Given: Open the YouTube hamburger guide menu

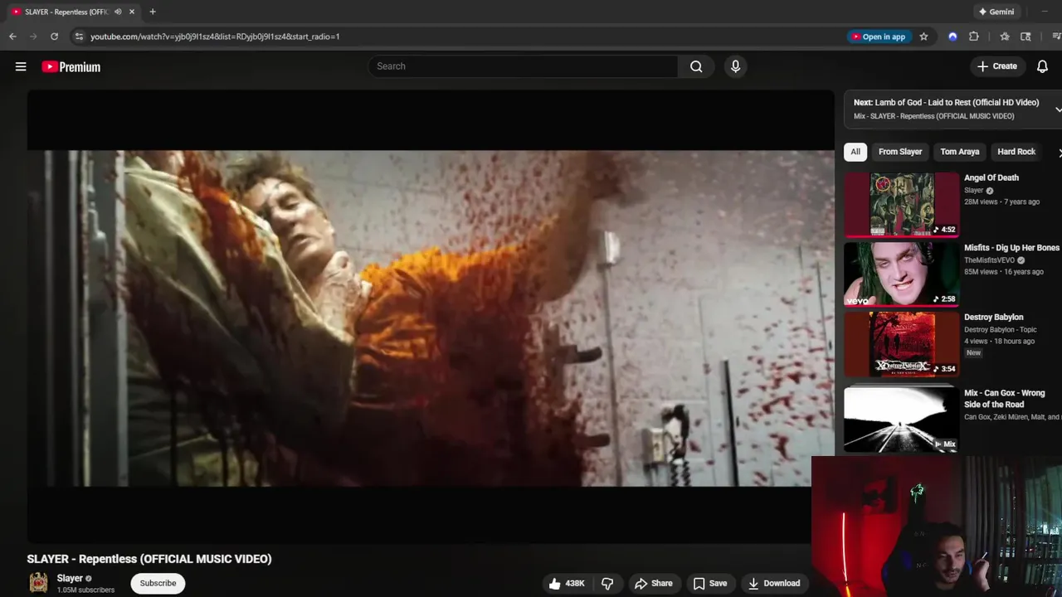Looking at the screenshot, I should click(x=21, y=66).
